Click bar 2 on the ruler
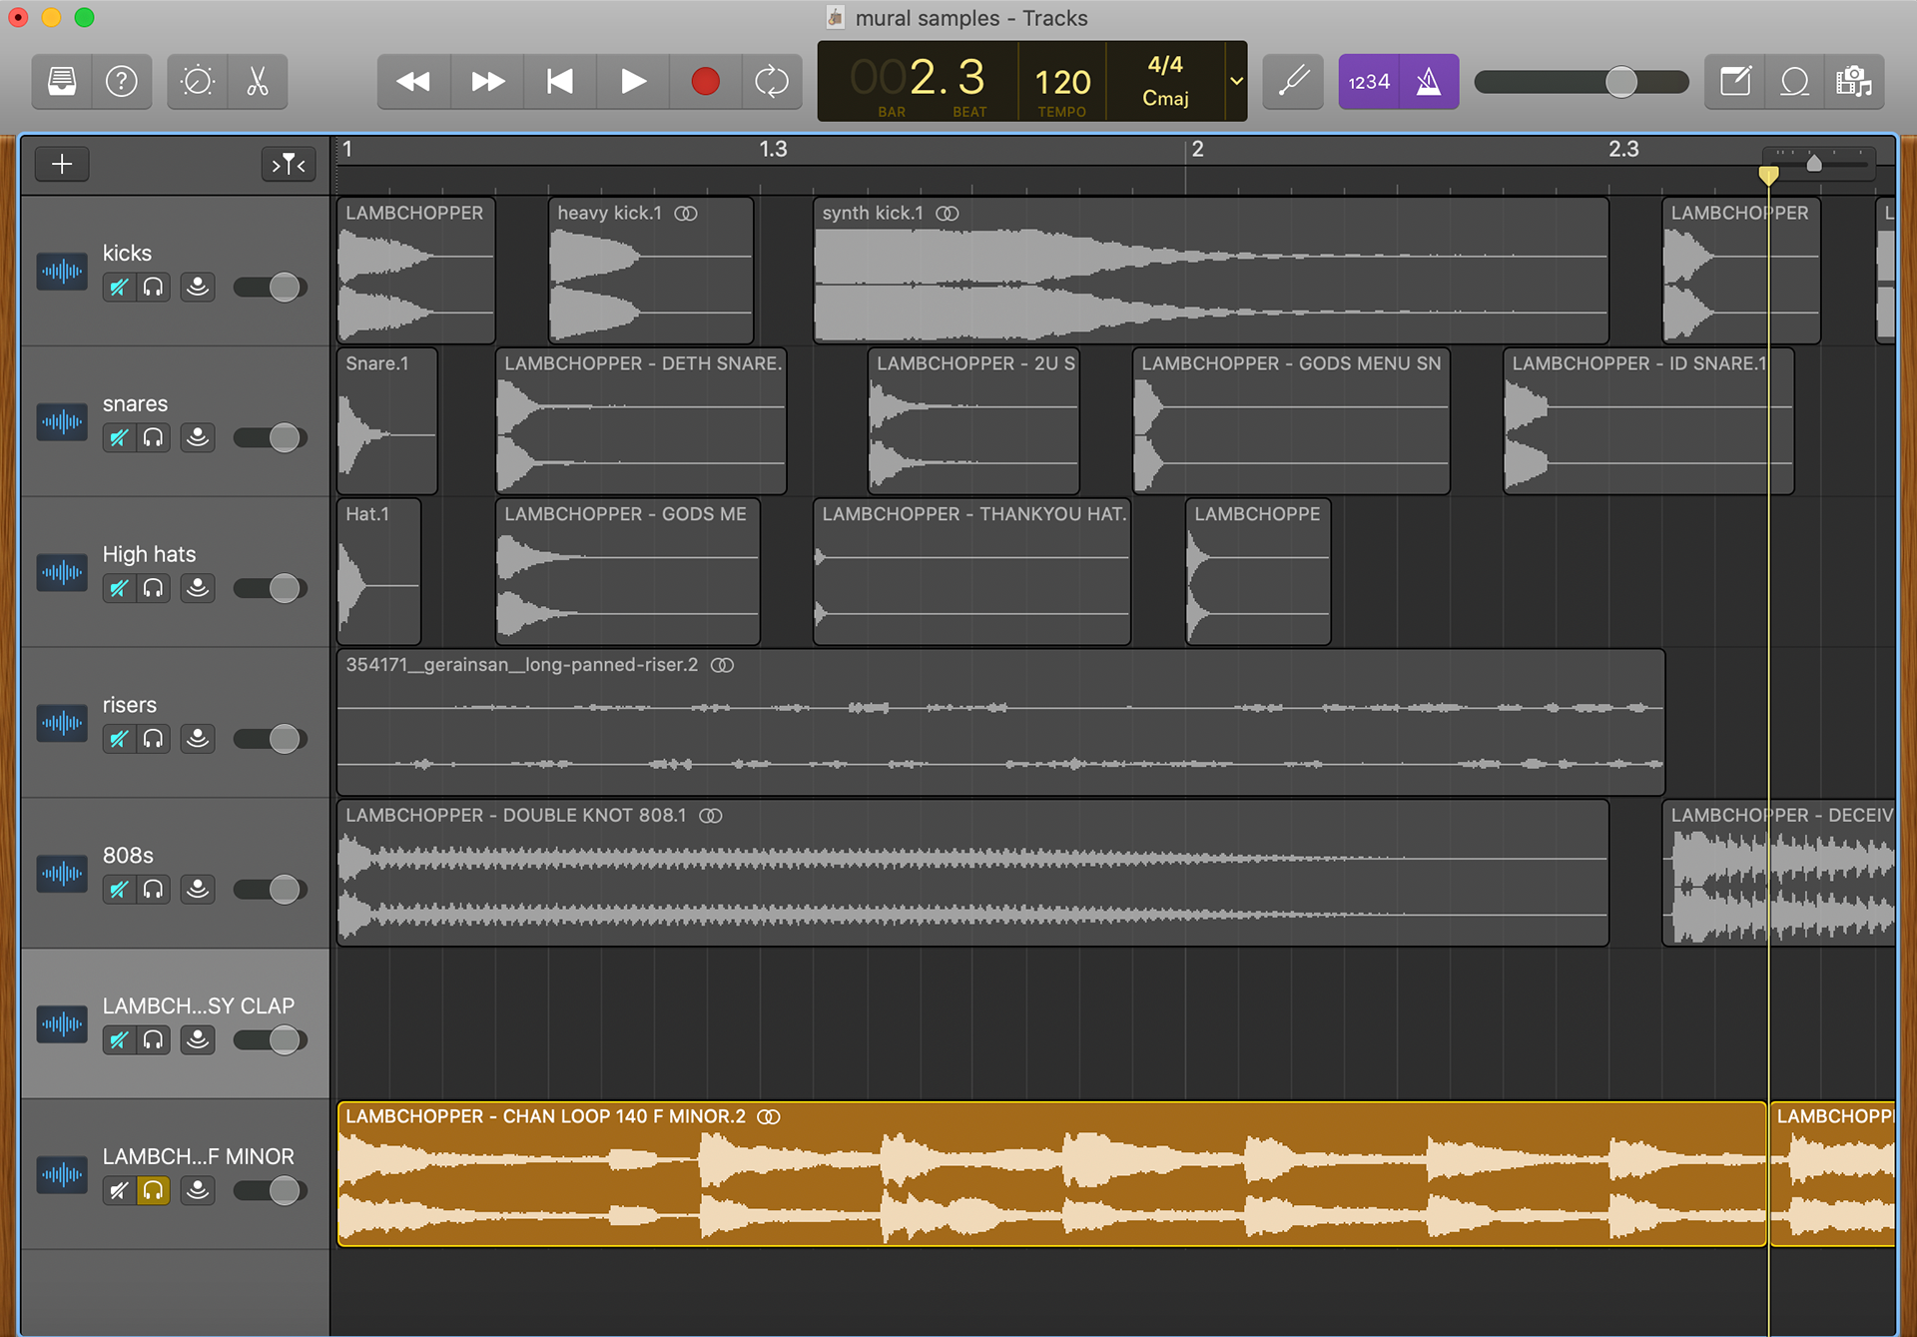This screenshot has height=1337, width=1917. coord(1197,150)
